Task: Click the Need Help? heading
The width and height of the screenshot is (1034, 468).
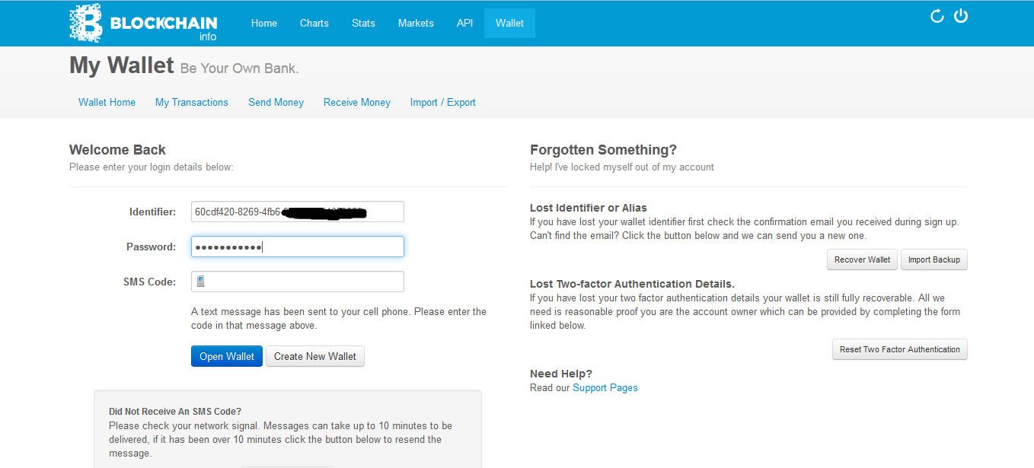Action: click(561, 374)
